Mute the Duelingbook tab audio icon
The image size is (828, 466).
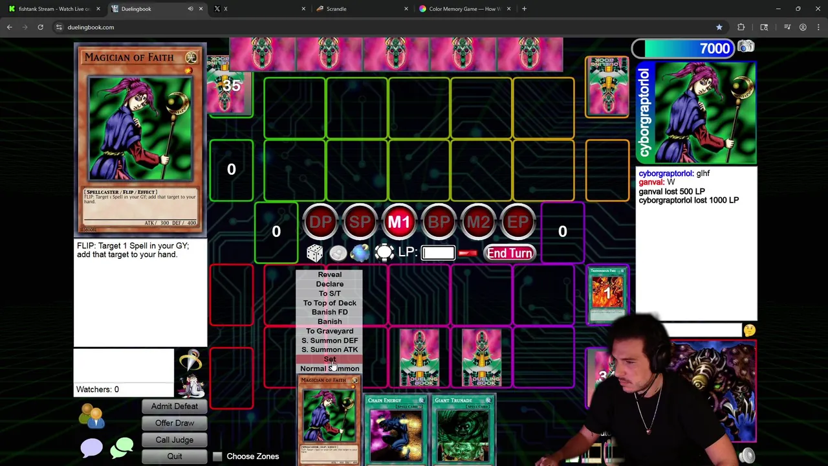click(x=190, y=9)
